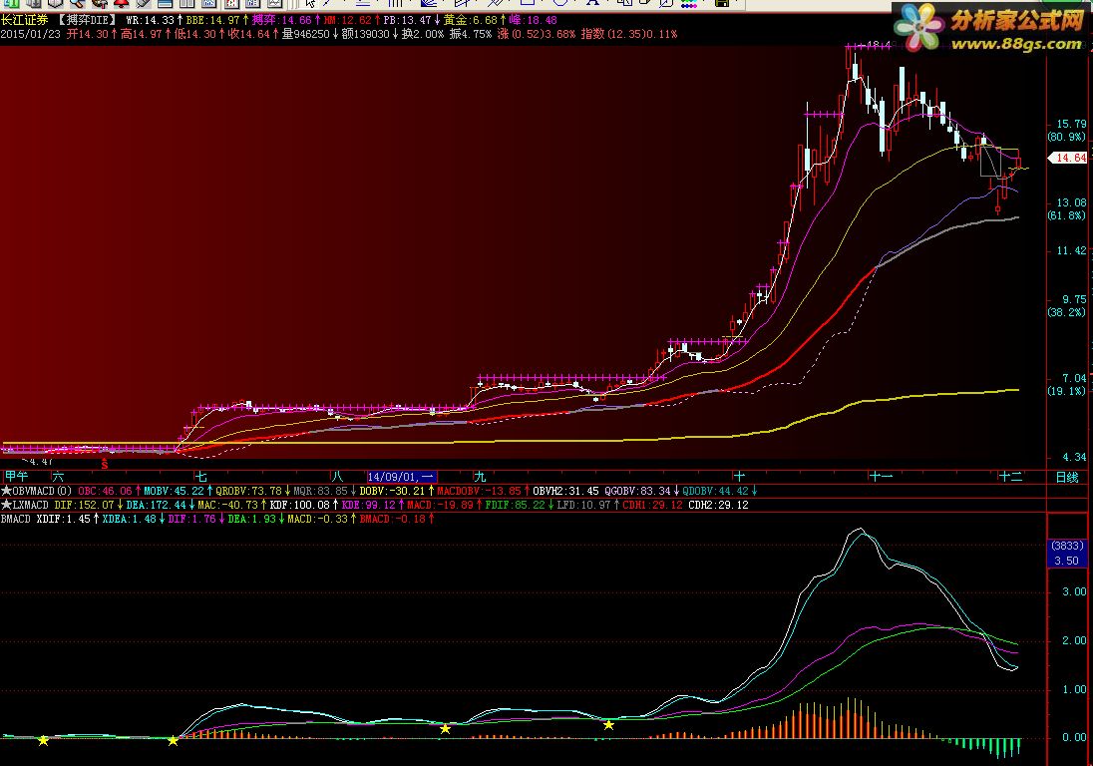Select the arrow pointer tool in toolbar
Viewport: 1093px width, 766px height.
[310, 3]
